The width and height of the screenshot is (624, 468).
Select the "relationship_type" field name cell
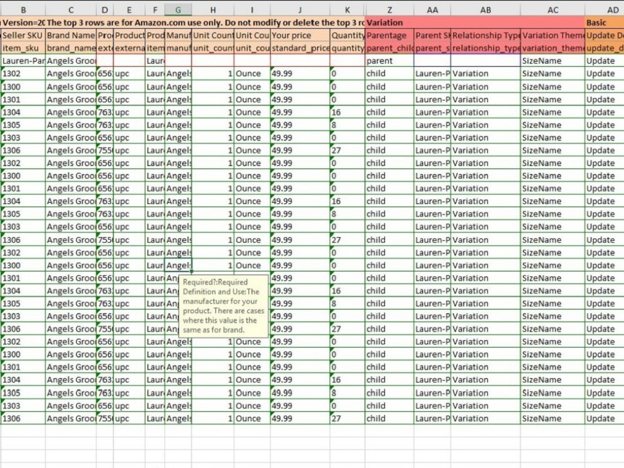click(x=485, y=48)
